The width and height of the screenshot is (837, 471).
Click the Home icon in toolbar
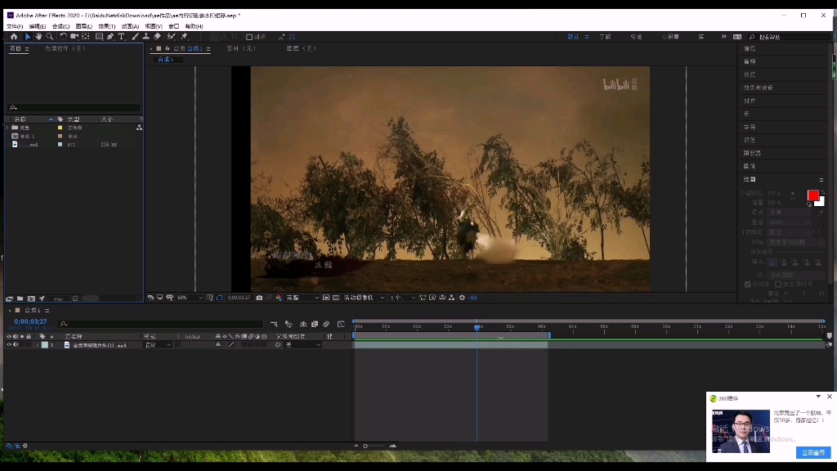coord(14,37)
